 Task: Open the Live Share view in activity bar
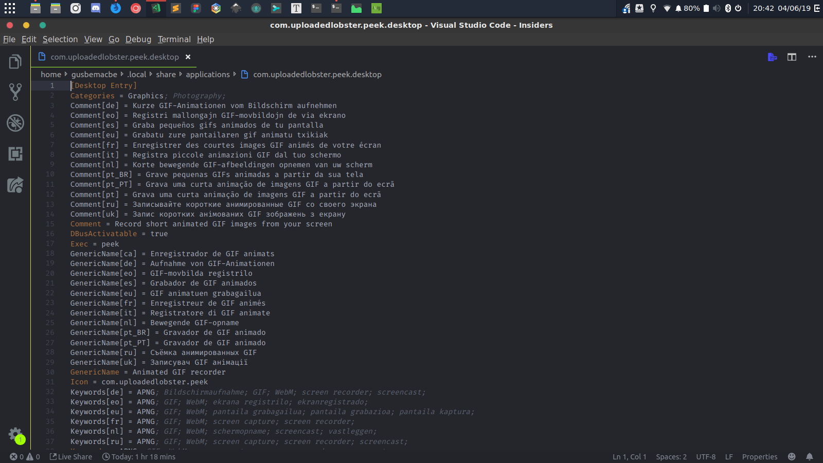pos(15,184)
